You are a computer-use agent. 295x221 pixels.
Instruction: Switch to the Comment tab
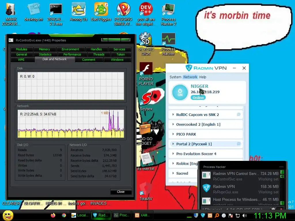click(x=89, y=60)
